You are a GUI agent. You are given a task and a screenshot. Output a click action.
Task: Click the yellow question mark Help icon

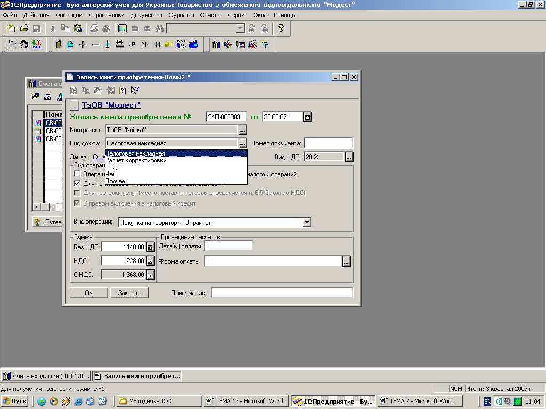point(280,29)
